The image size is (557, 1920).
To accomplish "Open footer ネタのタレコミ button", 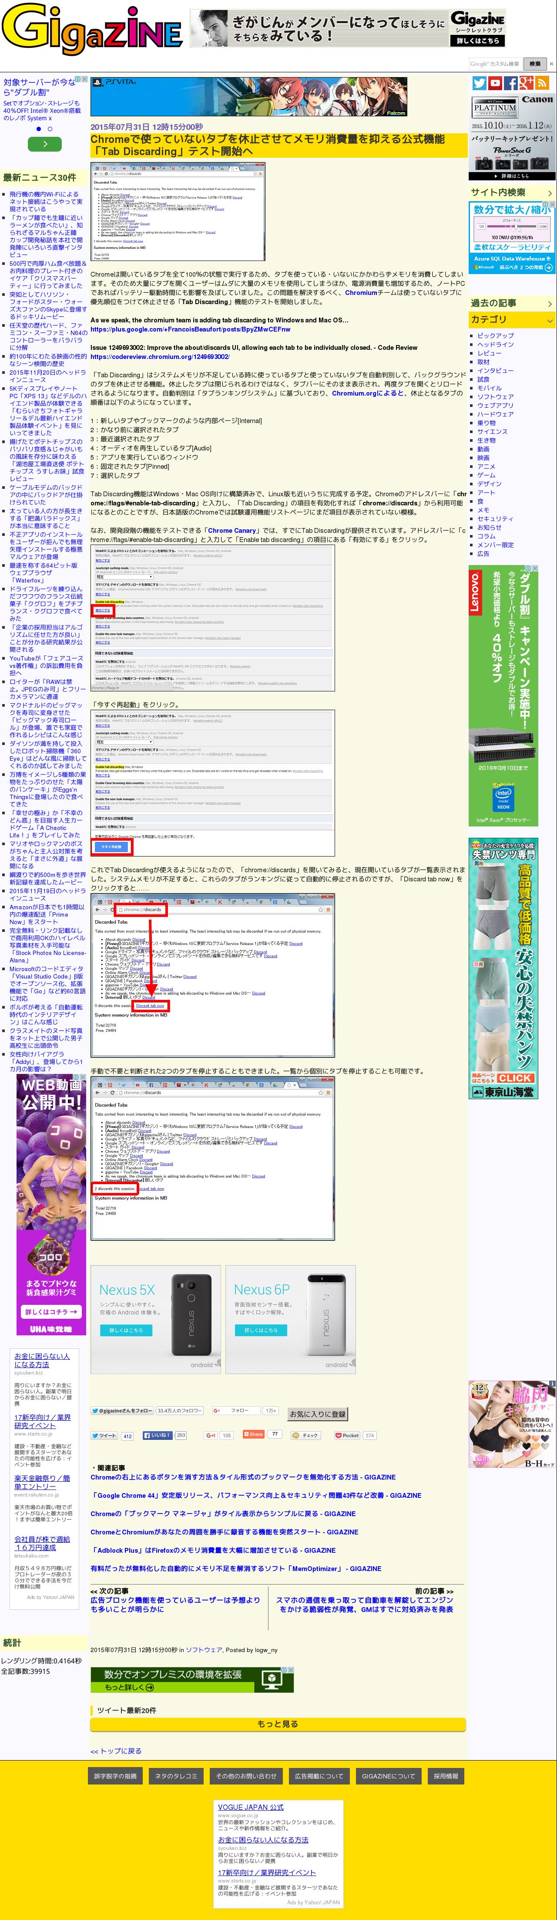I will click(x=176, y=1776).
